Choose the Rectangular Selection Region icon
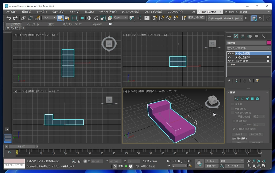This screenshot has height=173, width=275. click(74, 18)
